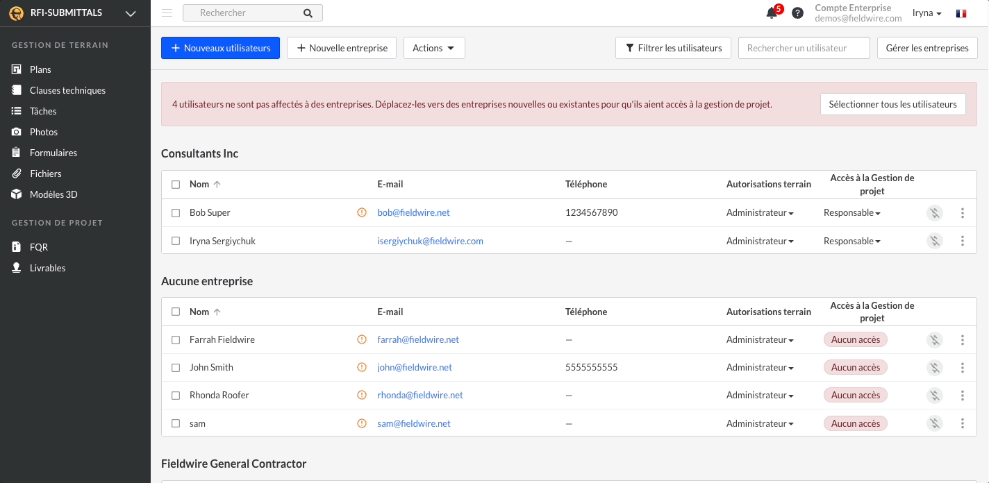Change Iryna Sergiychuk's Responsable project access

852,241
